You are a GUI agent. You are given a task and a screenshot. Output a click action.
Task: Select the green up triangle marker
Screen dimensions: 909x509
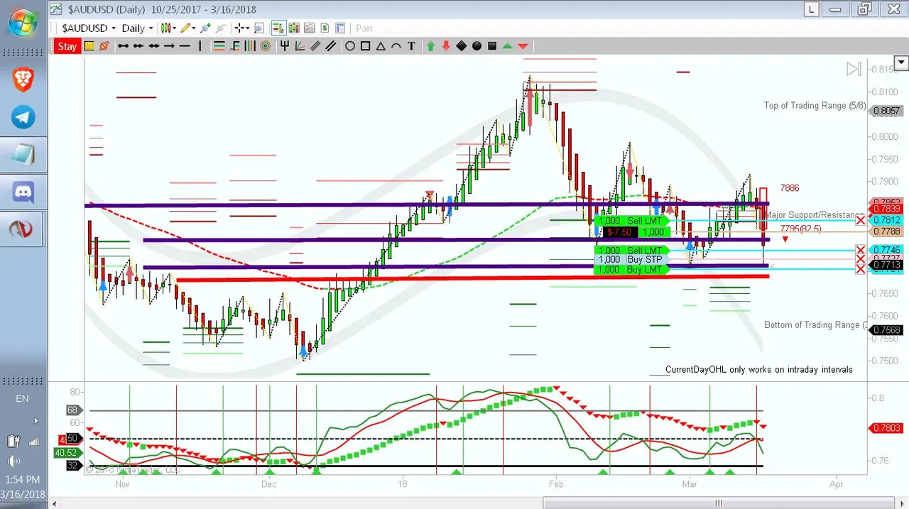point(508,46)
